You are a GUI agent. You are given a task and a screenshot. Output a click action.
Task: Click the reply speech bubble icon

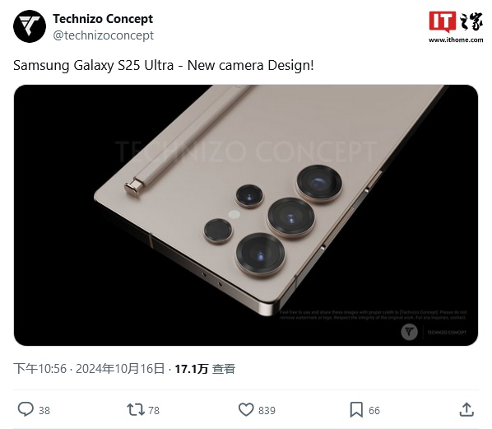tap(26, 409)
